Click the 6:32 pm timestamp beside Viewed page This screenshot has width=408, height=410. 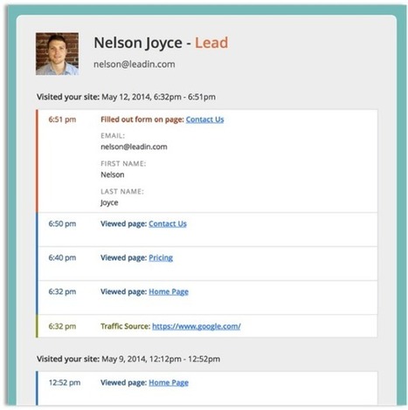click(62, 291)
